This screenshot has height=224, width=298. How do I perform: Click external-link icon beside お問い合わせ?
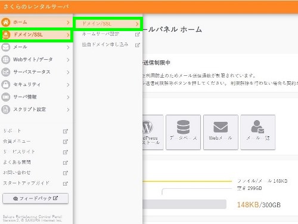(x=66, y=173)
